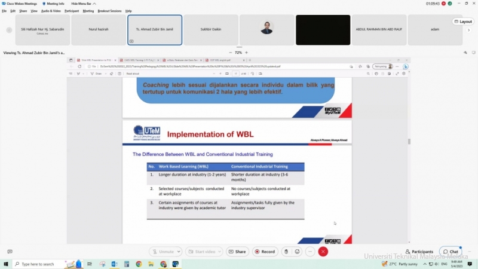Image resolution: width=478 pixels, height=269 pixels.
Task: Zoom in shared content with plus icon
Action: (x=246, y=53)
